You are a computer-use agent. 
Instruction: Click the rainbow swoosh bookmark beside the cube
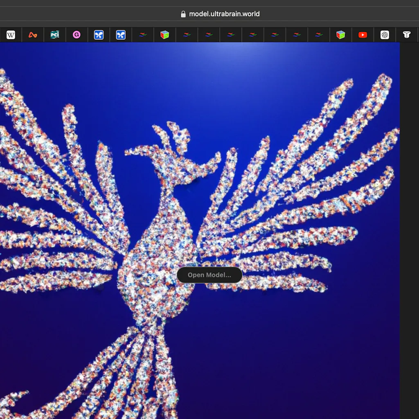click(187, 35)
